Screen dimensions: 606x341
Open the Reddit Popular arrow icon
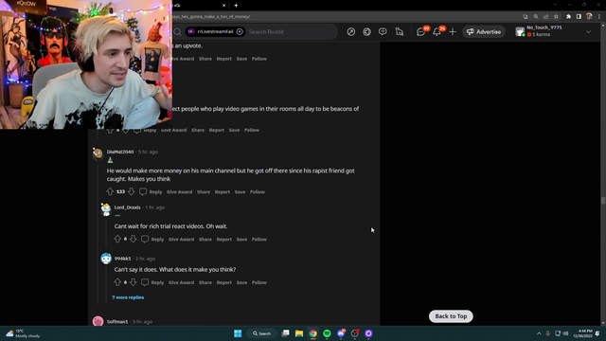pyautogui.click(x=351, y=31)
